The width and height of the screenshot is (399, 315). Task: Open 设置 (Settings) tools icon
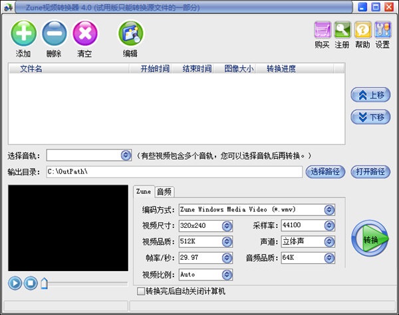(x=382, y=30)
